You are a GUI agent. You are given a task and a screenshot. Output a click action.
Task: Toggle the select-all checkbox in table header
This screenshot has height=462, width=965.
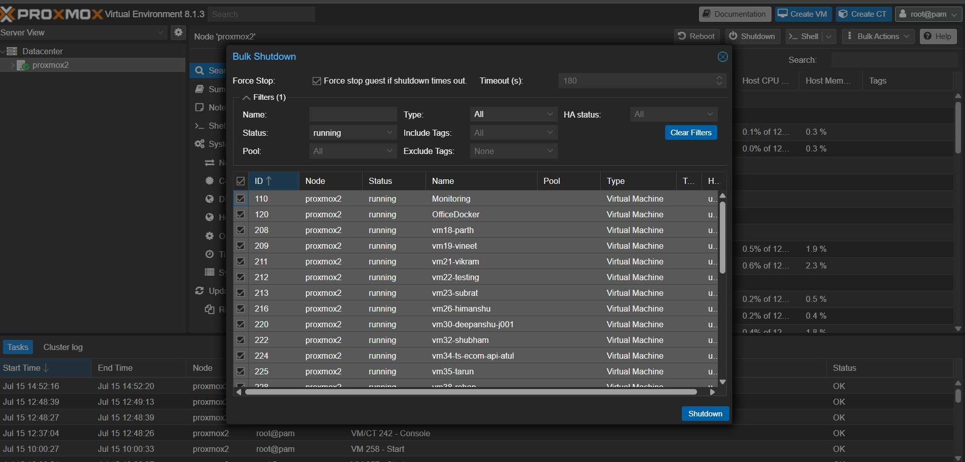241,181
